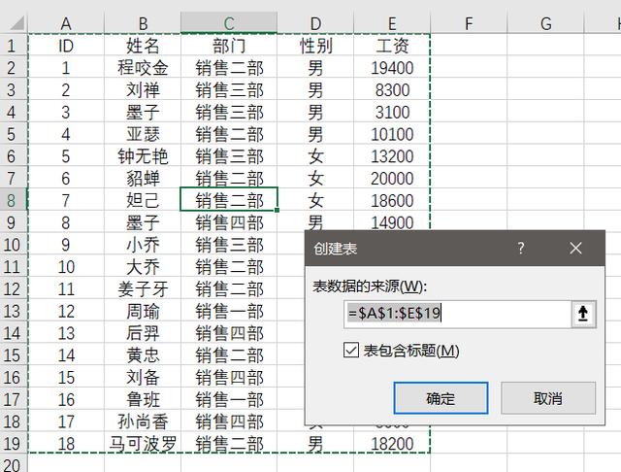Image resolution: width=621 pixels, height=472 pixels.
Task: Select row 13 header
Action: [x=12, y=311]
